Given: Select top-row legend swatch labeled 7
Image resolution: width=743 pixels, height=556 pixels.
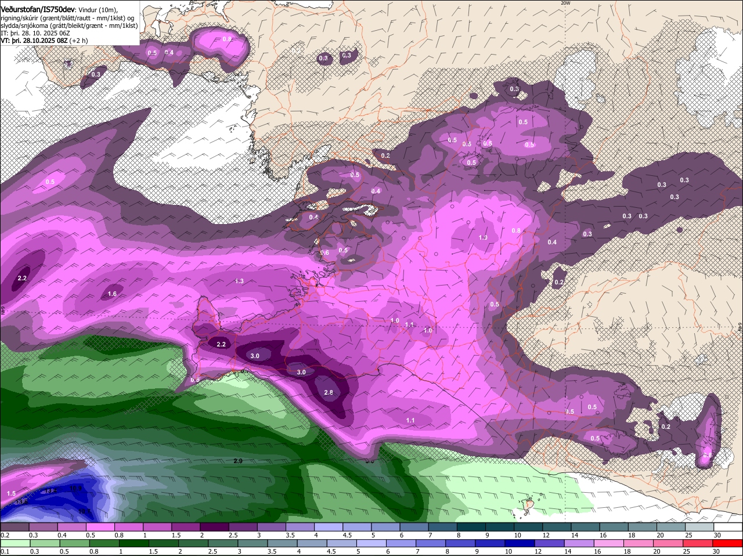Looking at the screenshot, I should pyautogui.click(x=442, y=526).
